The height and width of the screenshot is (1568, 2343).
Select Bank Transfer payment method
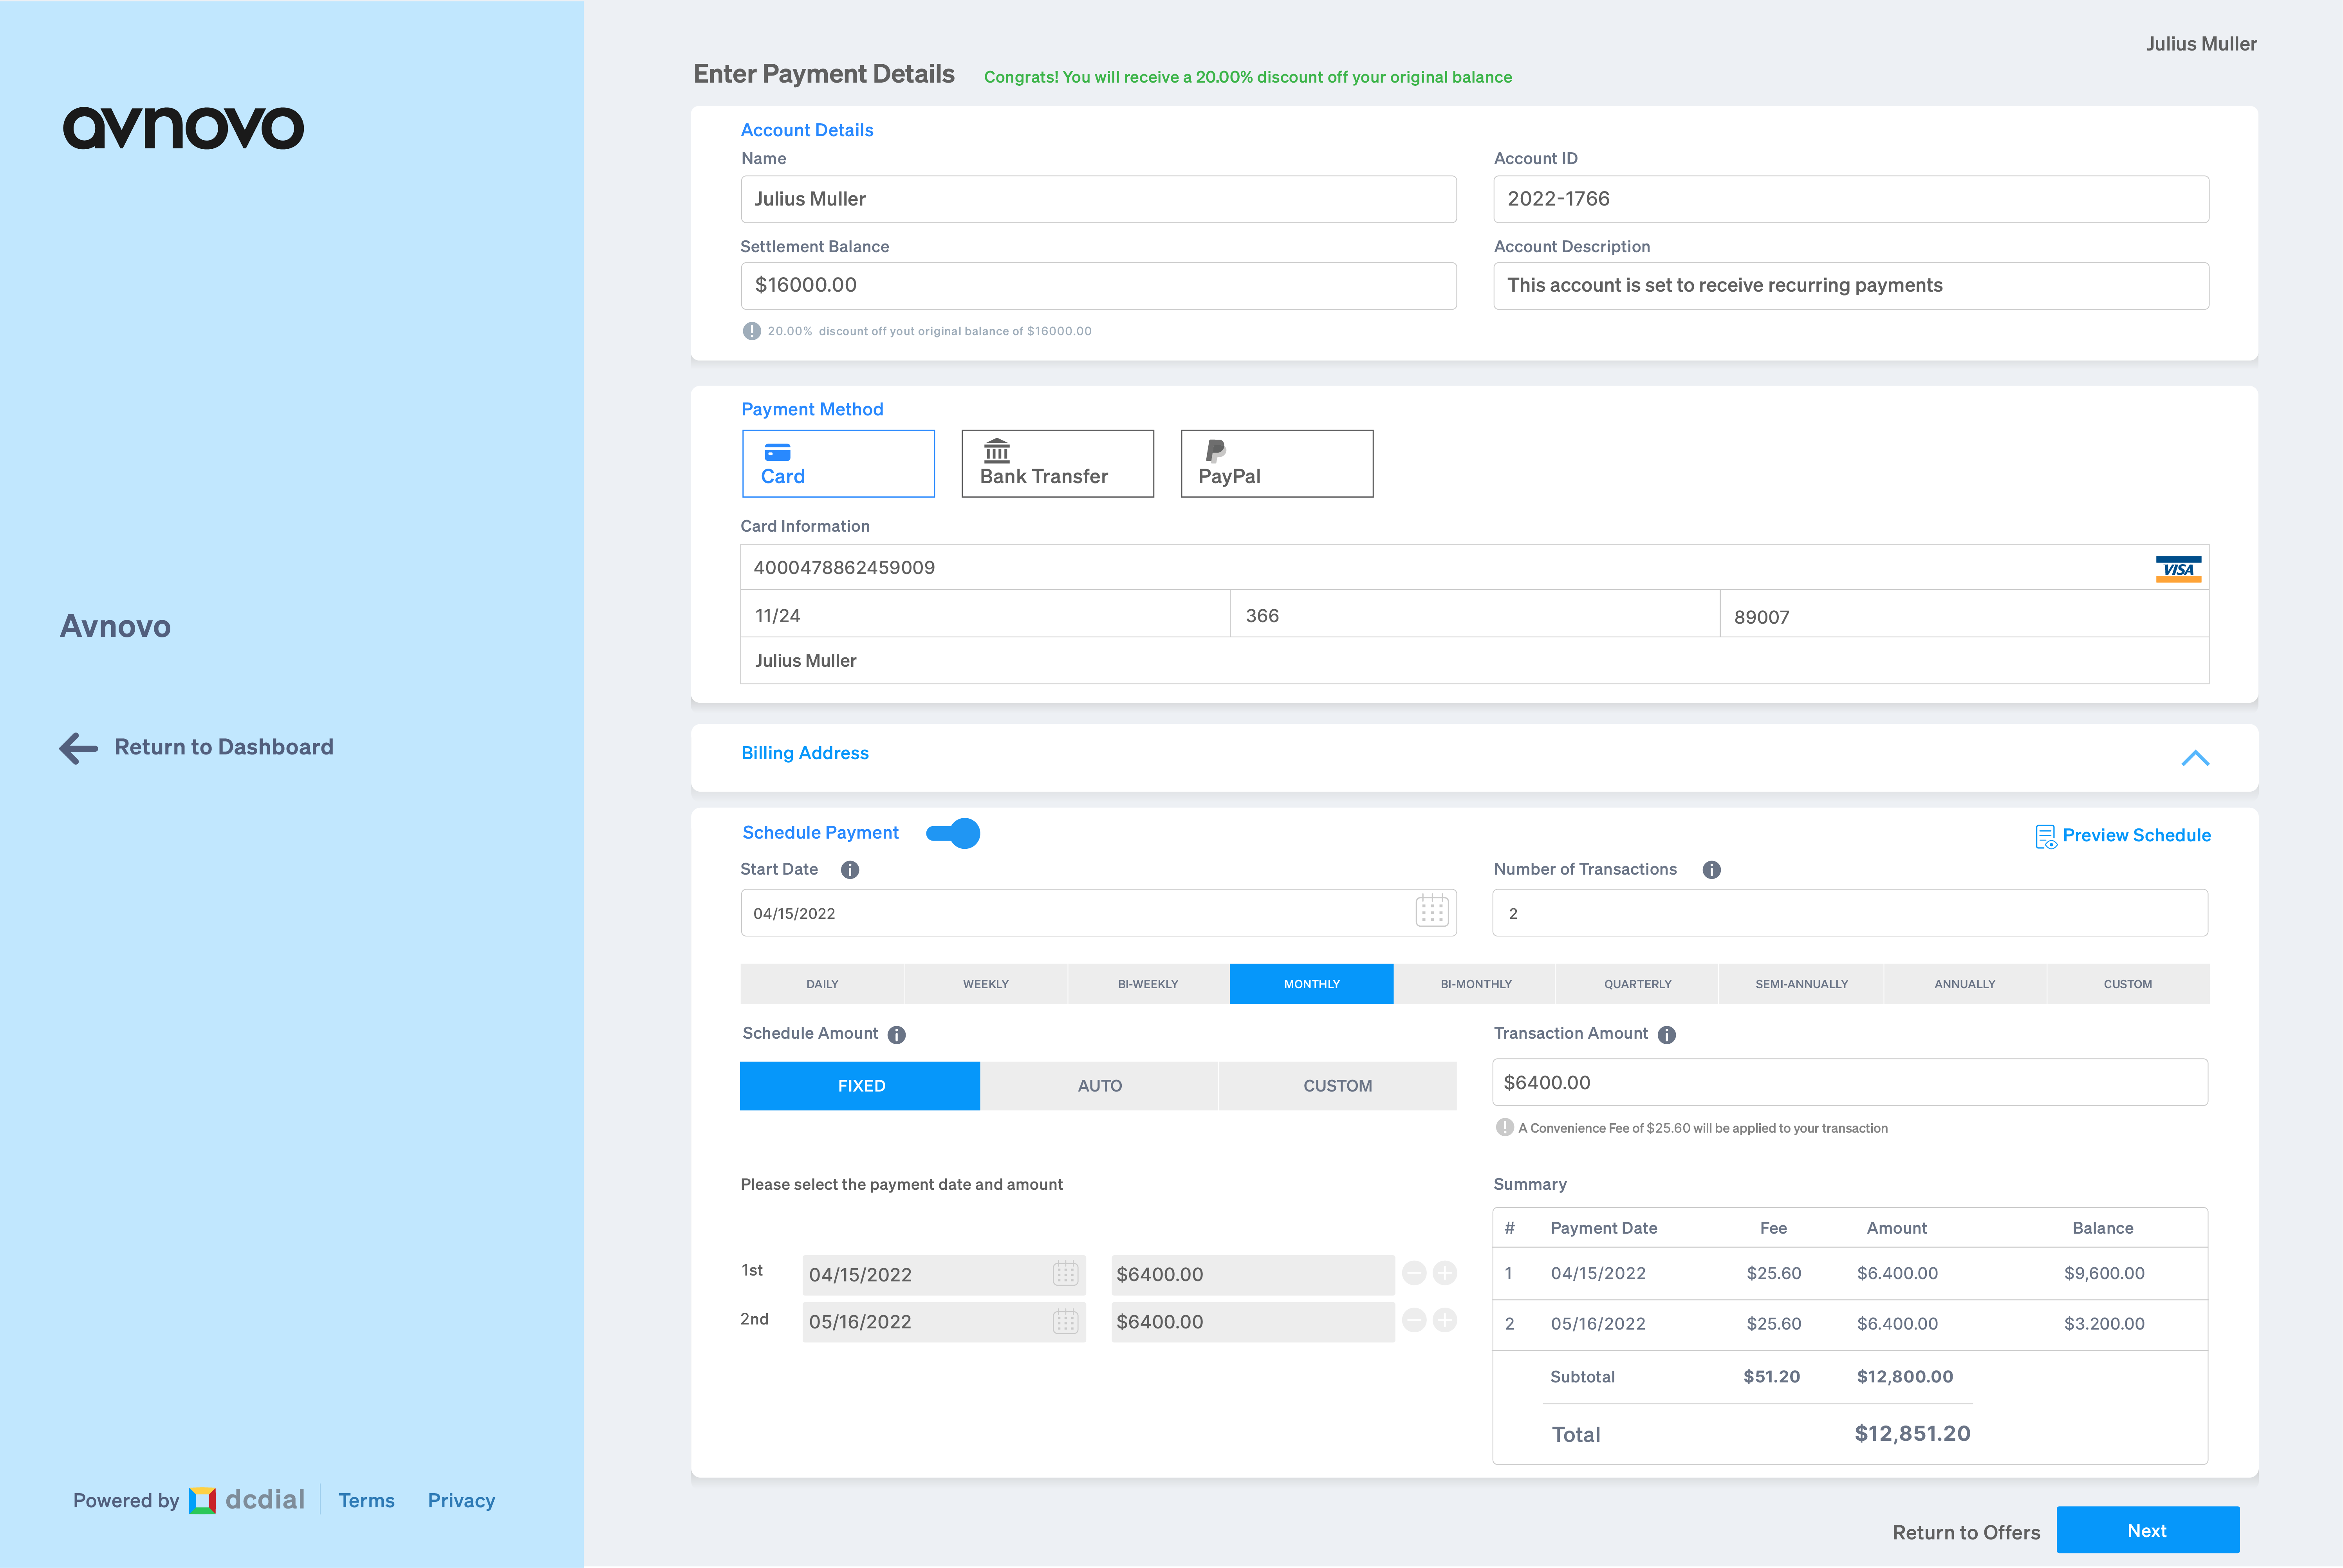[1057, 464]
